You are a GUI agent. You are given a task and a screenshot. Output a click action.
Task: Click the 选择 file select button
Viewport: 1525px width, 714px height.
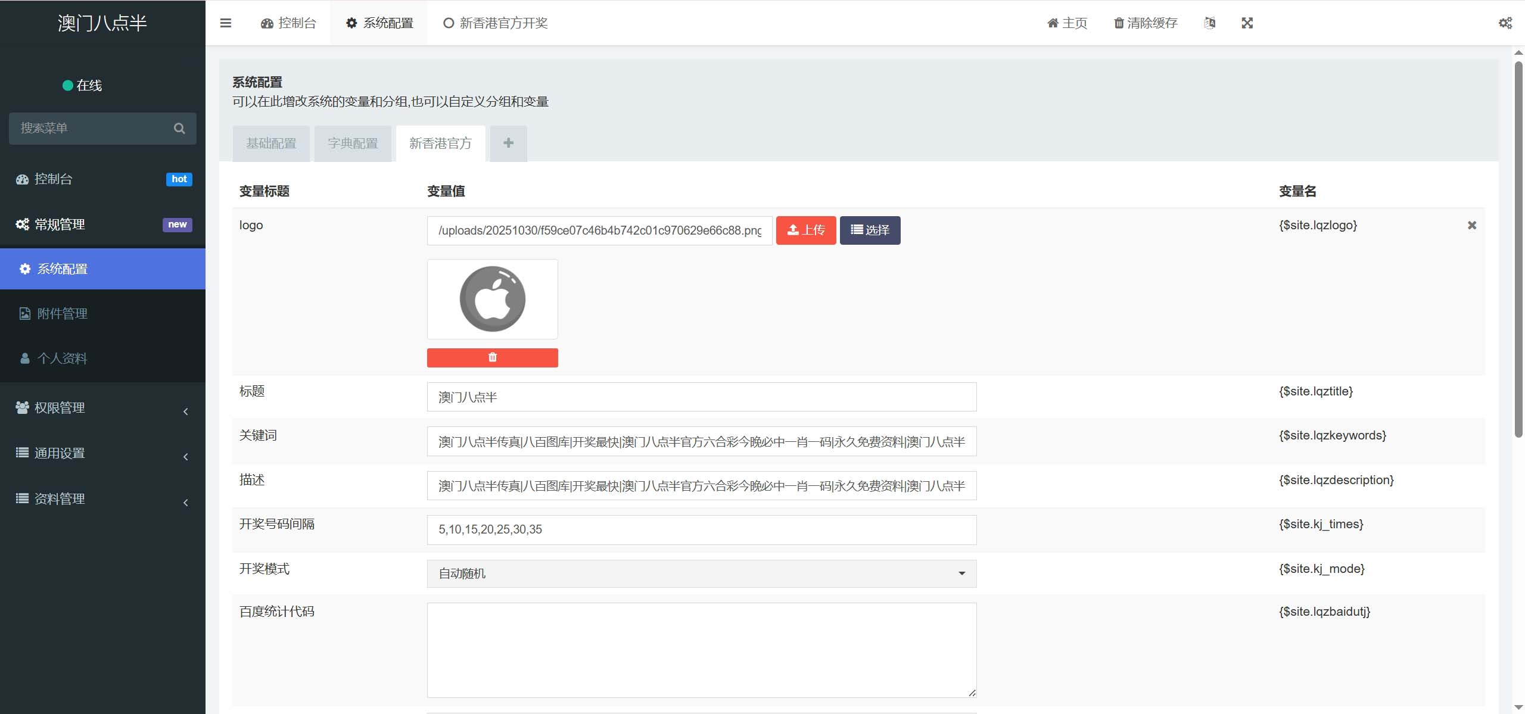tap(870, 230)
